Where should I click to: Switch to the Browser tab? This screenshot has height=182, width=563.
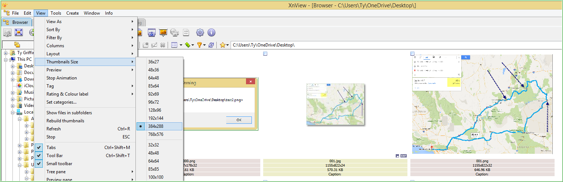click(x=16, y=22)
